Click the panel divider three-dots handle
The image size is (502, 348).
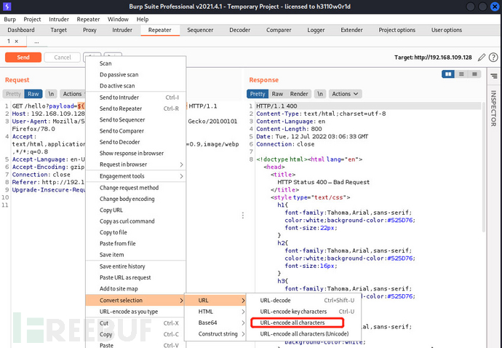click(243, 215)
